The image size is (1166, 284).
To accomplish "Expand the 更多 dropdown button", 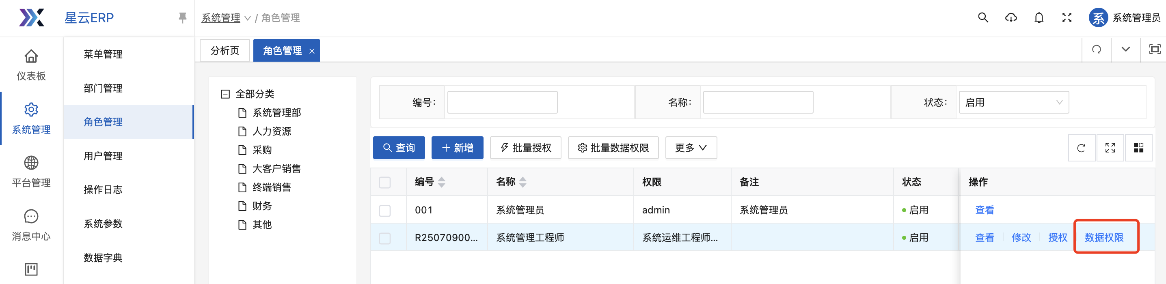I will click(x=691, y=148).
